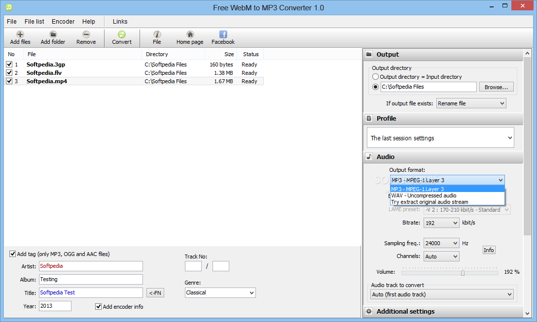Start conversion with the Convert icon
Screen dimensions: 537x322
(122, 34)
